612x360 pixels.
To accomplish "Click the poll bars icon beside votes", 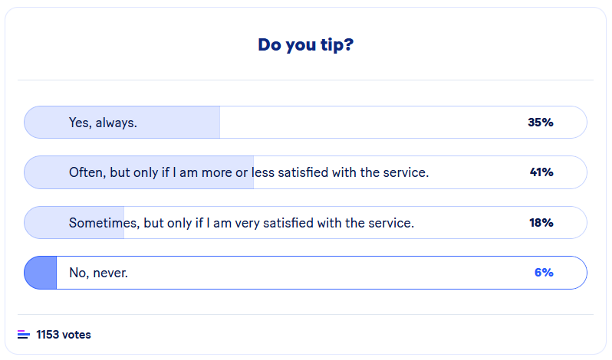I will (x=23, y=335).
